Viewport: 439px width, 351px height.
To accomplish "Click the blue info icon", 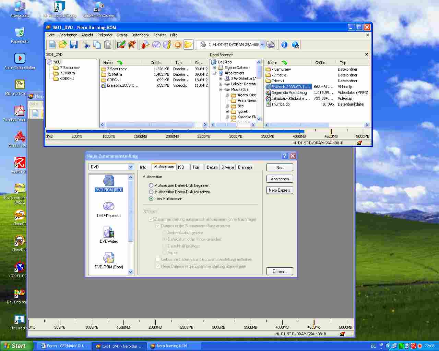I will point(284,45).
